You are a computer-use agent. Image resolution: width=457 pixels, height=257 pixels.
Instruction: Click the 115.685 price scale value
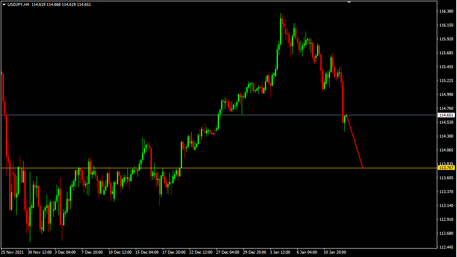point(446,53)
